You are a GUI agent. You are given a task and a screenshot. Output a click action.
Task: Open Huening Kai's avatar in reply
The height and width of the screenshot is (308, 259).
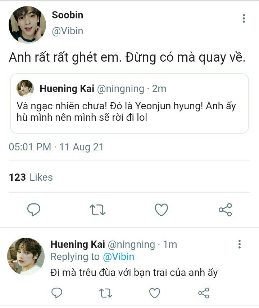pos(26,256)
